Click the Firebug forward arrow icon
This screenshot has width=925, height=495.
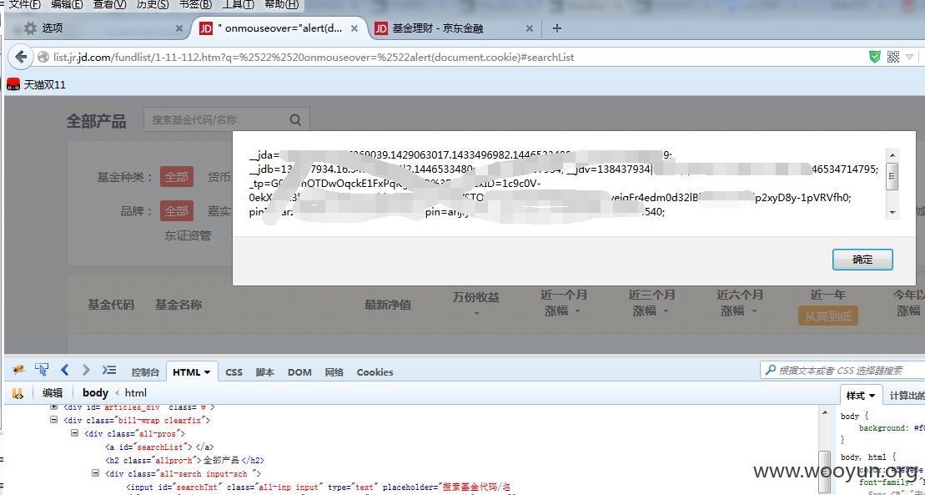[x=86, y=371]
